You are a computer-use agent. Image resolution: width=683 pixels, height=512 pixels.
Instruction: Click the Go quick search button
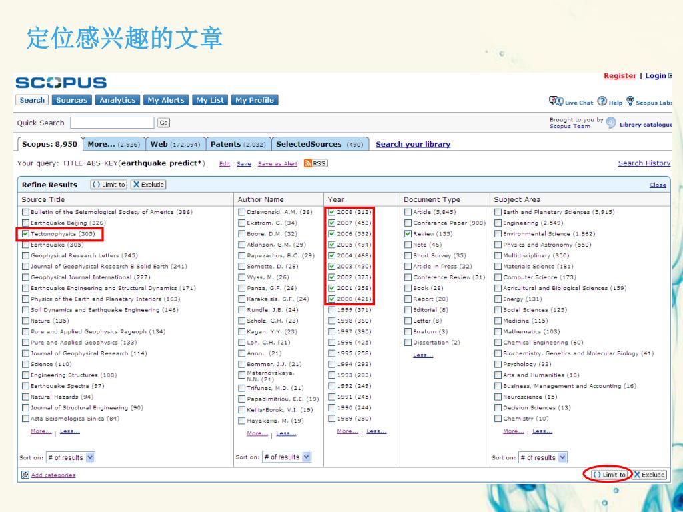point(164,123)
